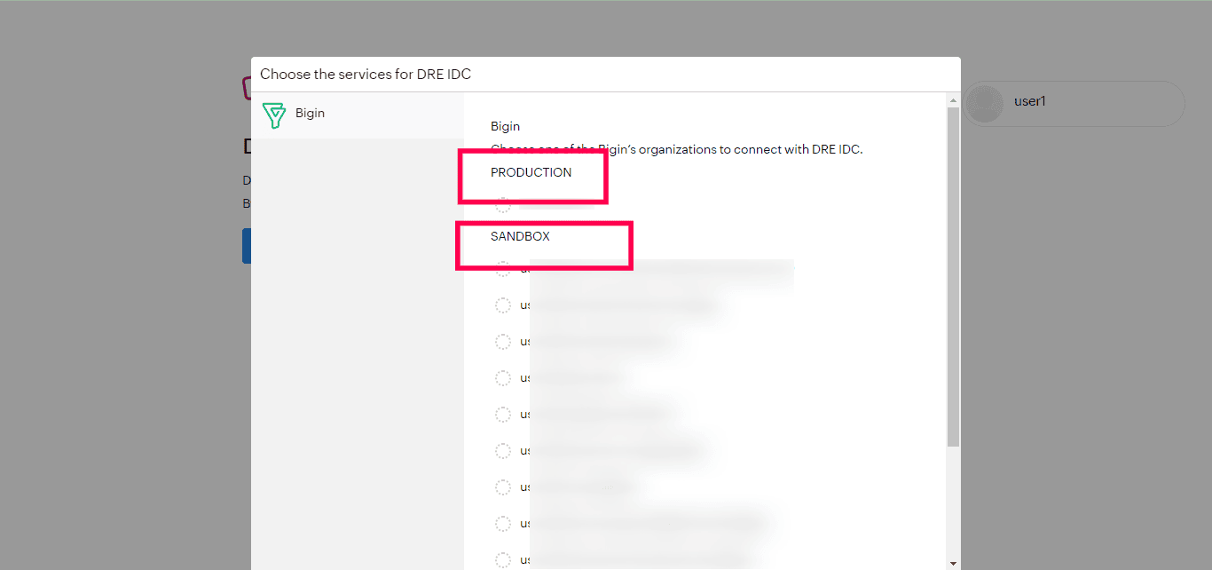Click the scroll-down arrow in the dialog
Image resolution: width=1212 pixels, height=570 pixels.
click(954, 563)
